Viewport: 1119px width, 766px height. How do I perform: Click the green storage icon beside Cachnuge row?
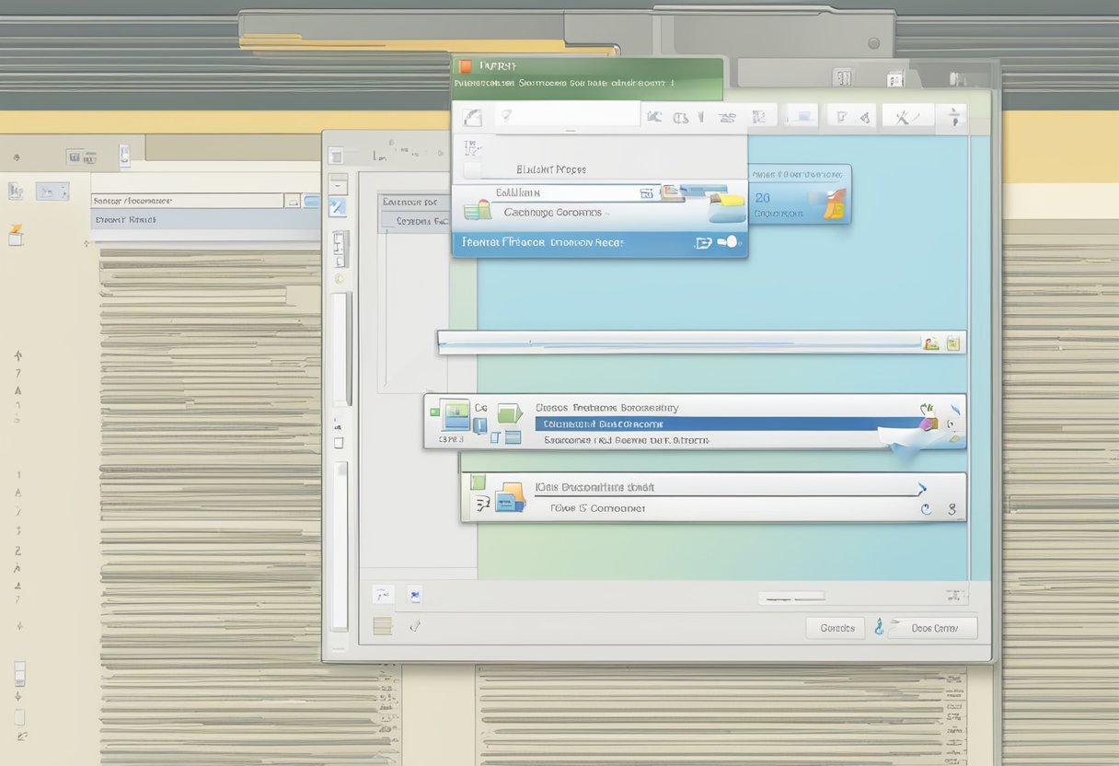[x=477, y=211]
